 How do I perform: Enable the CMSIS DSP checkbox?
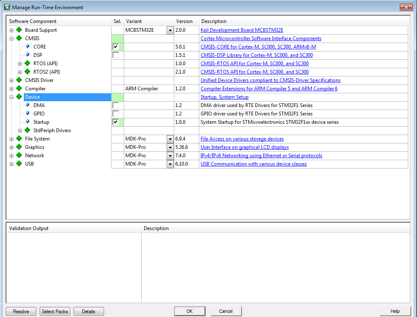pos(115,55)
